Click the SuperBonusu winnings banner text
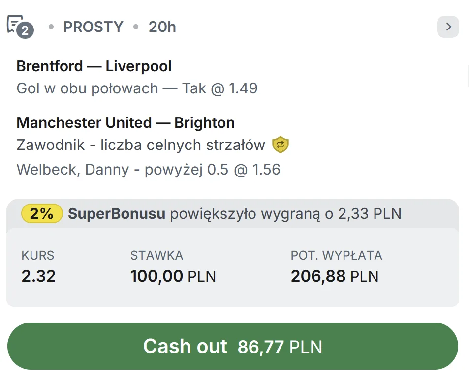 234,214
